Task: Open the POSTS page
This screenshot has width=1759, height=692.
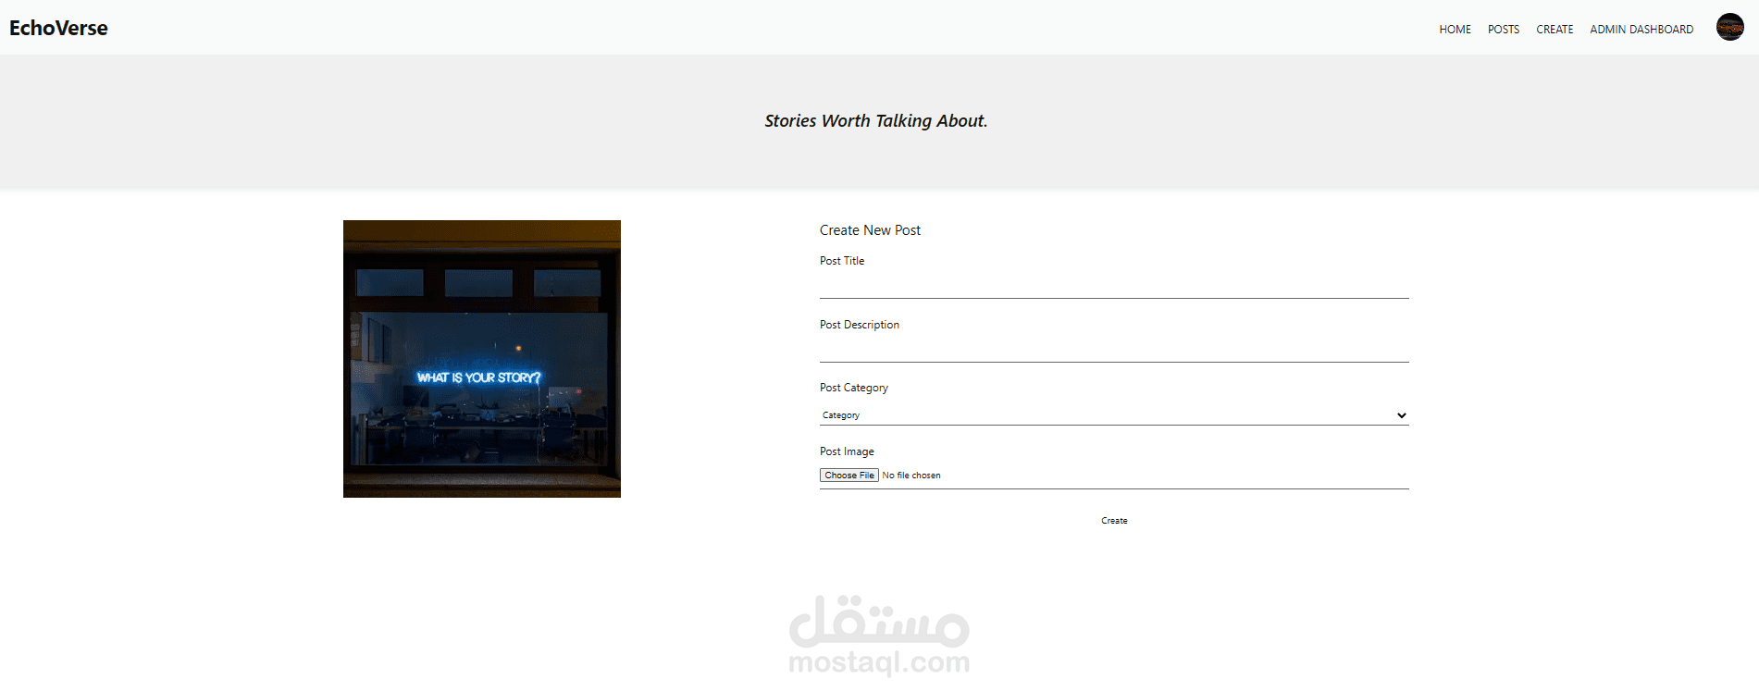Action: (x=1504, y=30)
